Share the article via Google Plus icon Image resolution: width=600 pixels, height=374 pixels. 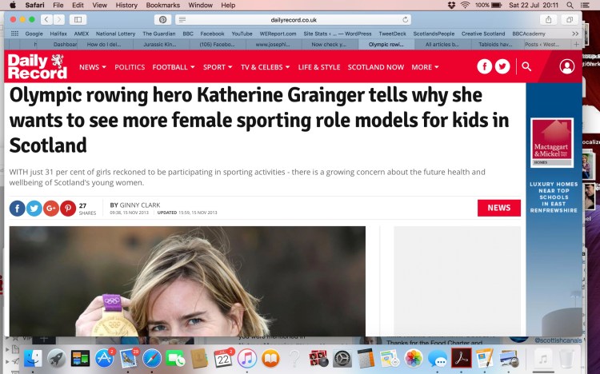click(51, 209)
